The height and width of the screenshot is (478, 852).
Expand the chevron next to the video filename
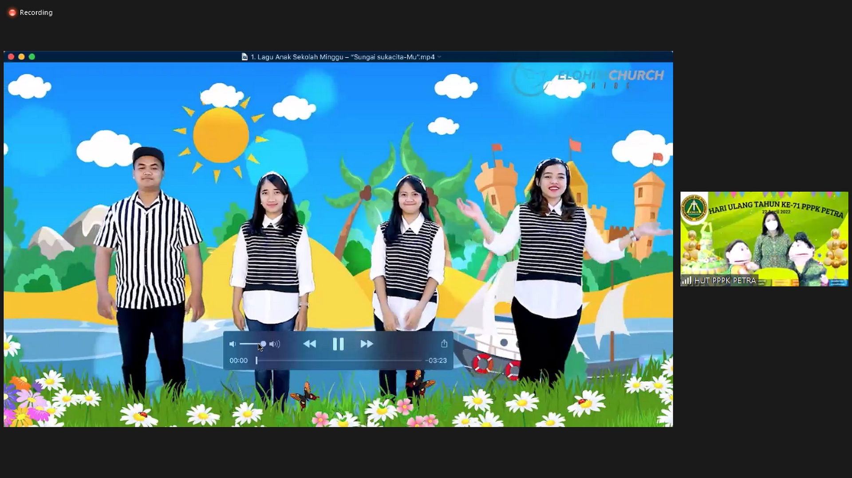[439, 57]
